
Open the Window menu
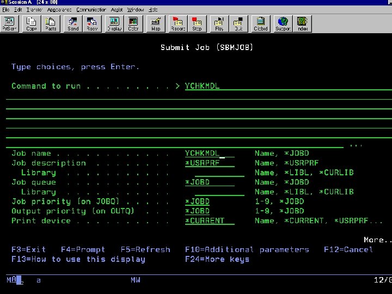[136, 9]
